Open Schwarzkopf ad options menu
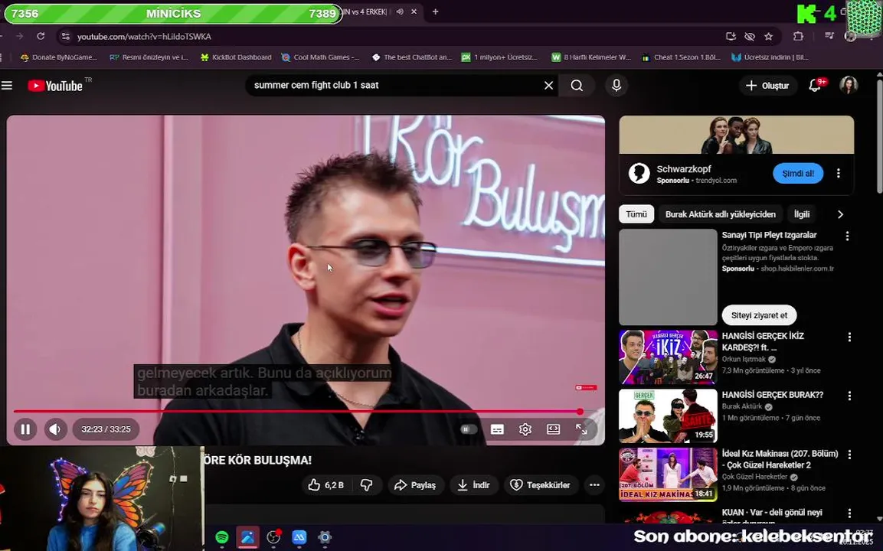The height and width of the screenshot is (551, 883). [x=839, y=174]
